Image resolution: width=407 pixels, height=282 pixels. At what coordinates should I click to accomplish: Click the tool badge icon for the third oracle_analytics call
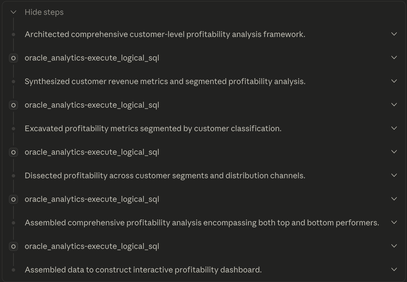(x=13, y=152)
